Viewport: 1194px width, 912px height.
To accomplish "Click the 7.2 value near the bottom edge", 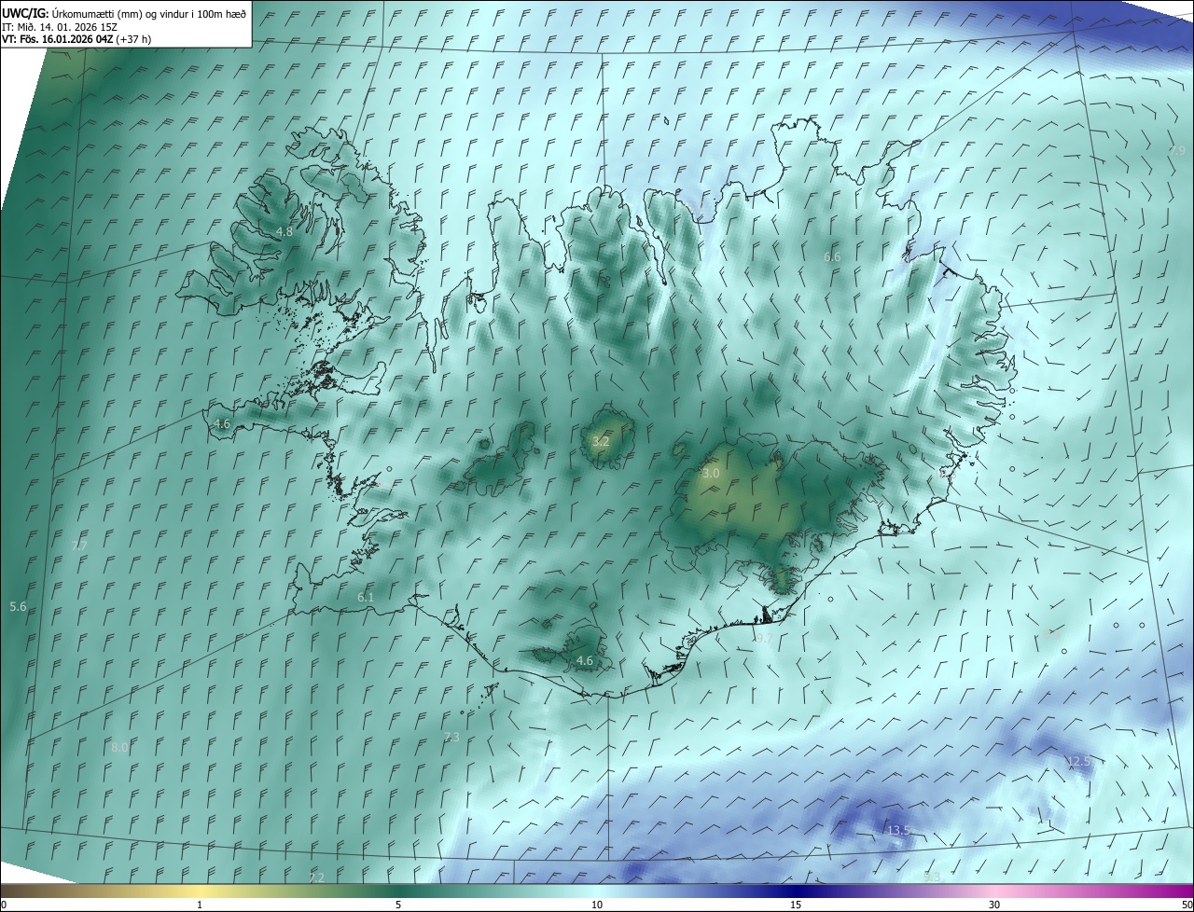I will coord(316,878).
